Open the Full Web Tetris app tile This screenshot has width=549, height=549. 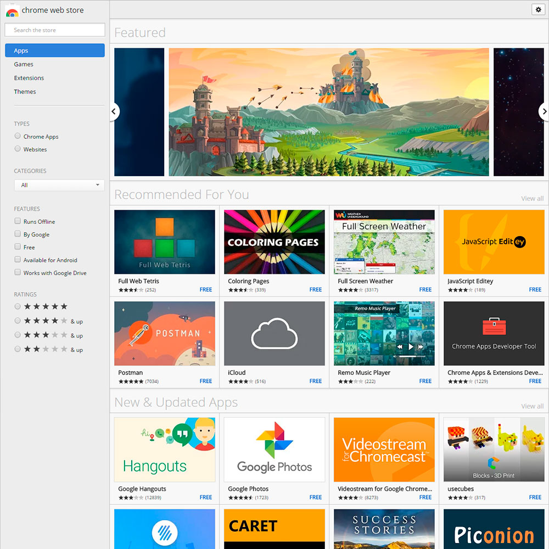165,242
